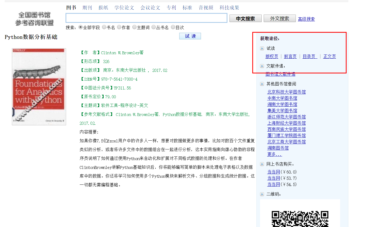Click the arrow icon beside 试读
Image resolution: width=366 pixels, height=227 pixels.
[x=262, y=49]
